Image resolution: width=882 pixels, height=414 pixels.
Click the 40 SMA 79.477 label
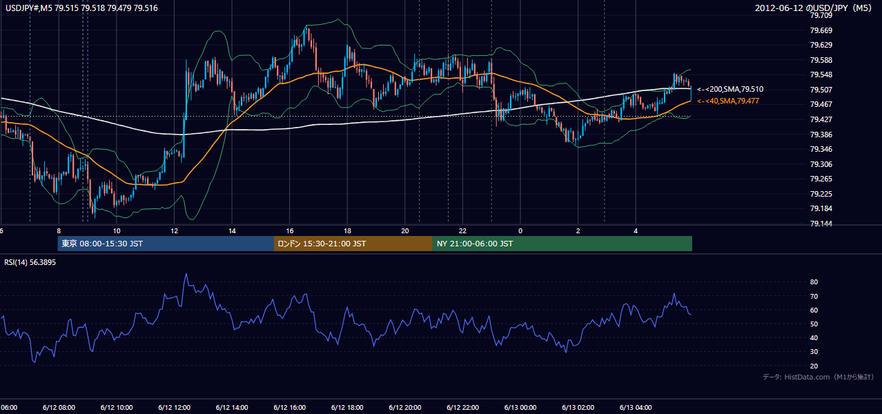727,101
